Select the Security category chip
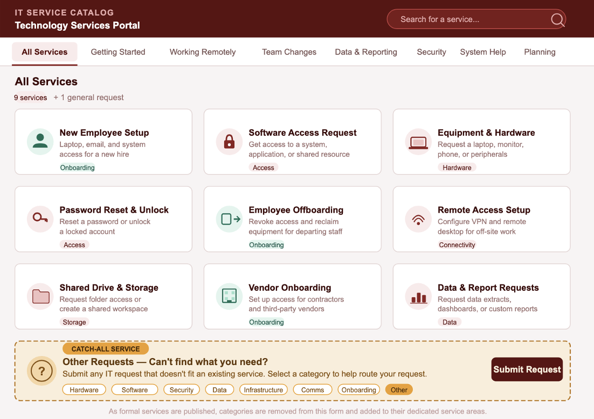Screen dimensions: 594x419 pos(182,390)
